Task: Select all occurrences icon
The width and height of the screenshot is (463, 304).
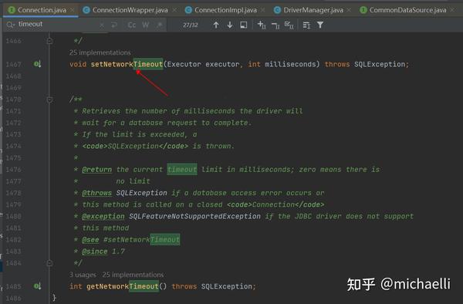Action: [289, 25]
